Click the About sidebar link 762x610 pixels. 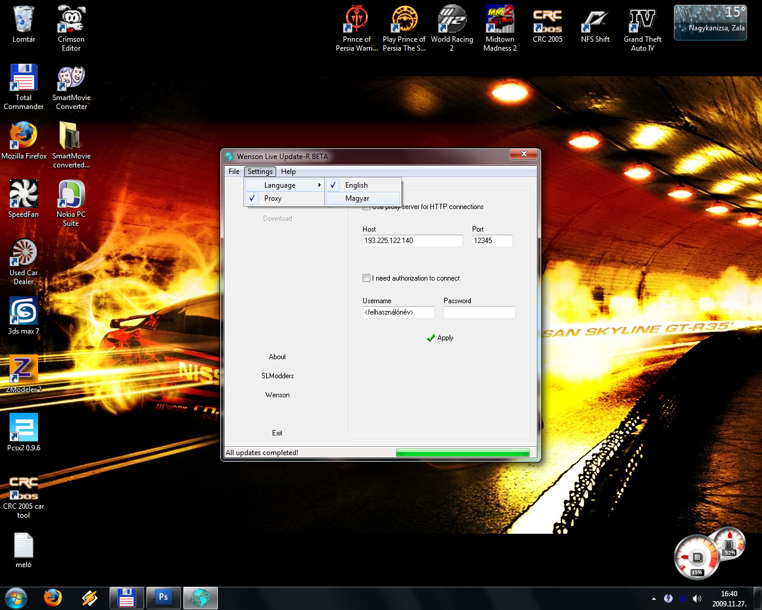(277, 357)
